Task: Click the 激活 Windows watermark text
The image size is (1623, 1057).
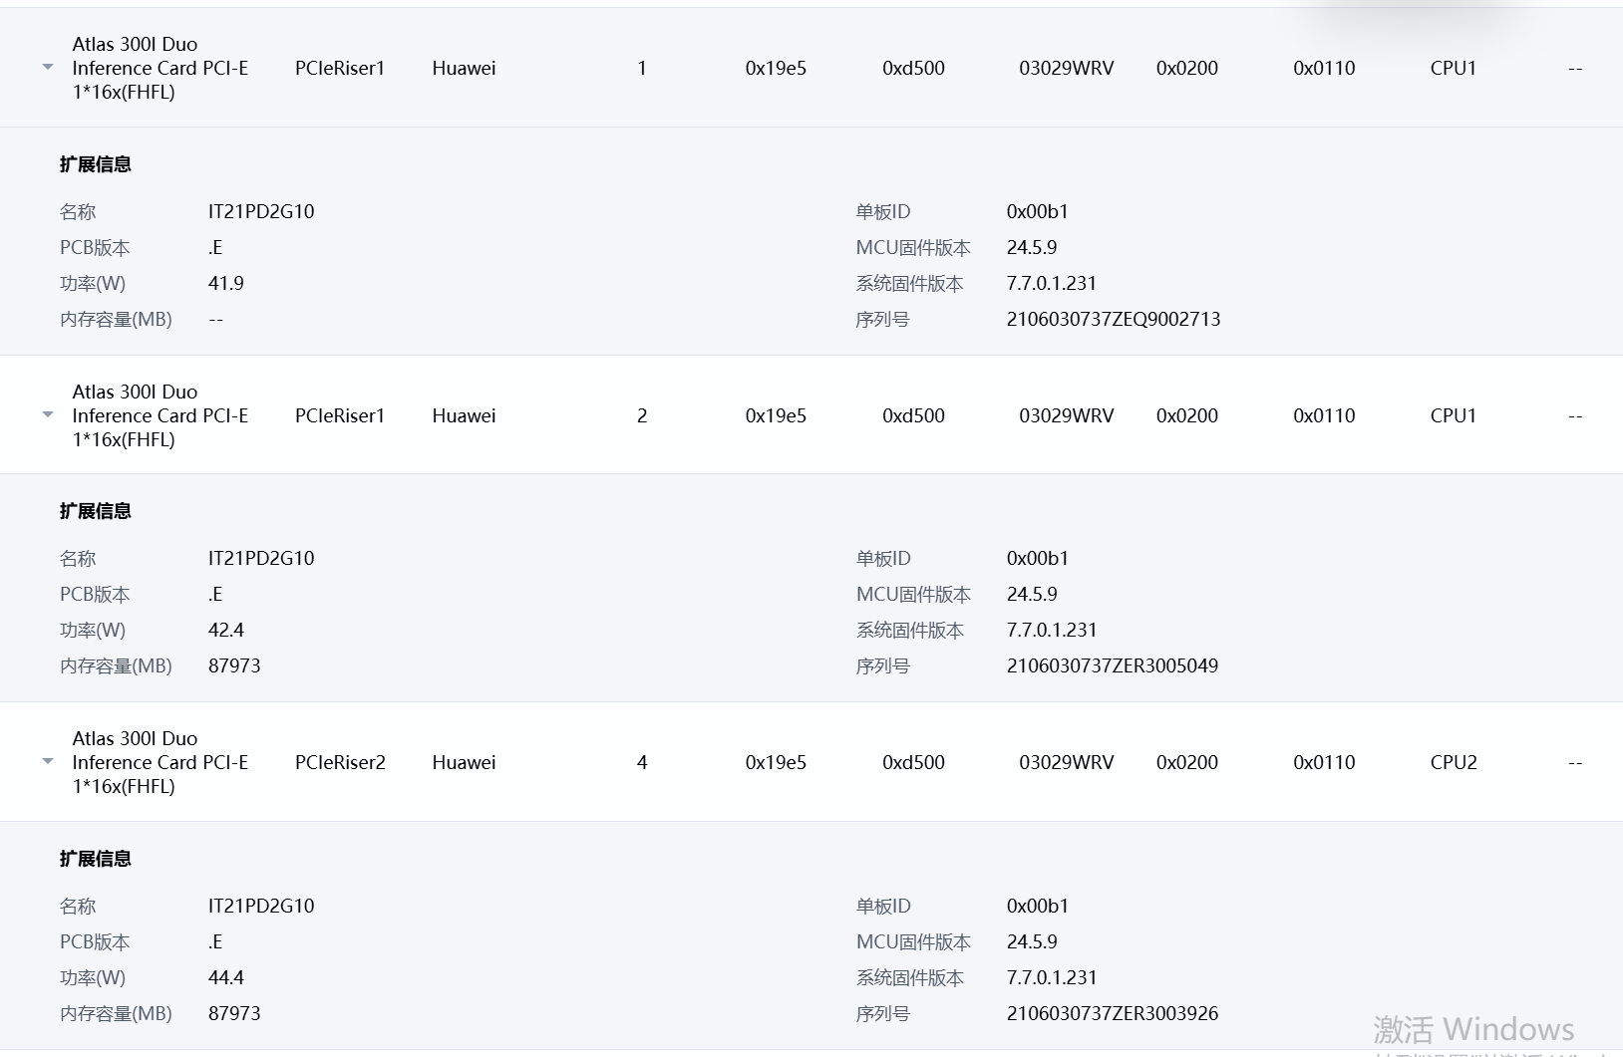Action: point(1472,1028)
